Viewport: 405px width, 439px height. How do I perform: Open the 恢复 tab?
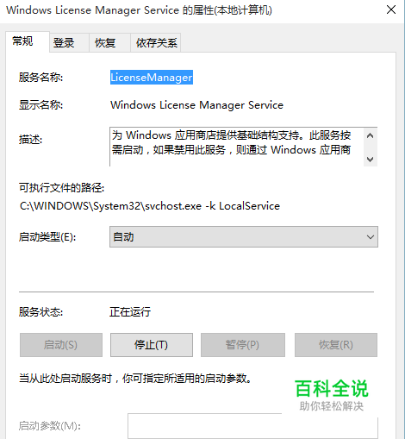pyautogui.click(x=109, y=43)
